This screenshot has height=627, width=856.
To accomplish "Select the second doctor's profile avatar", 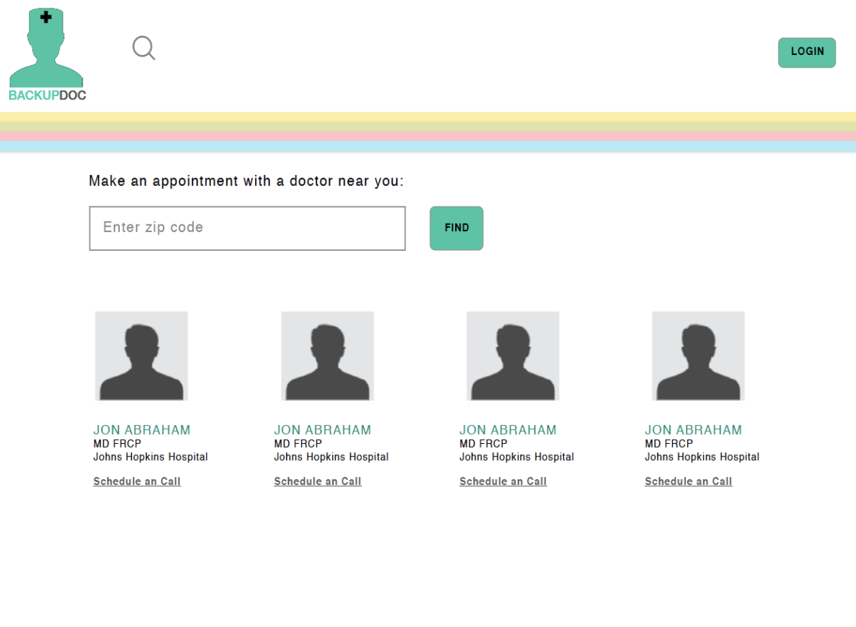I will (328, 356).
